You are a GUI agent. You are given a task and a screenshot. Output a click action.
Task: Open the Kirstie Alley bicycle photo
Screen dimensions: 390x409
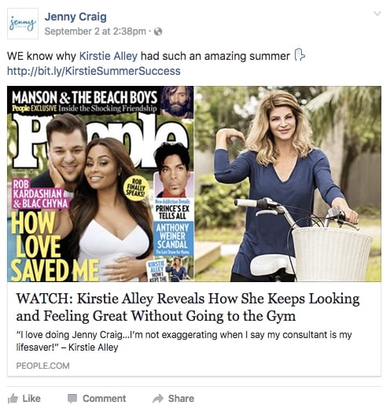click(288, 184)
